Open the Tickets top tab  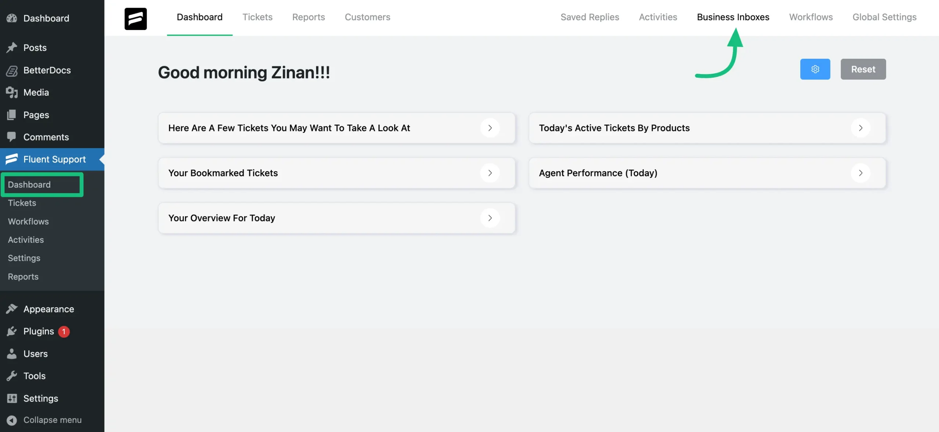pyautogui.click(x=257, y=17)
